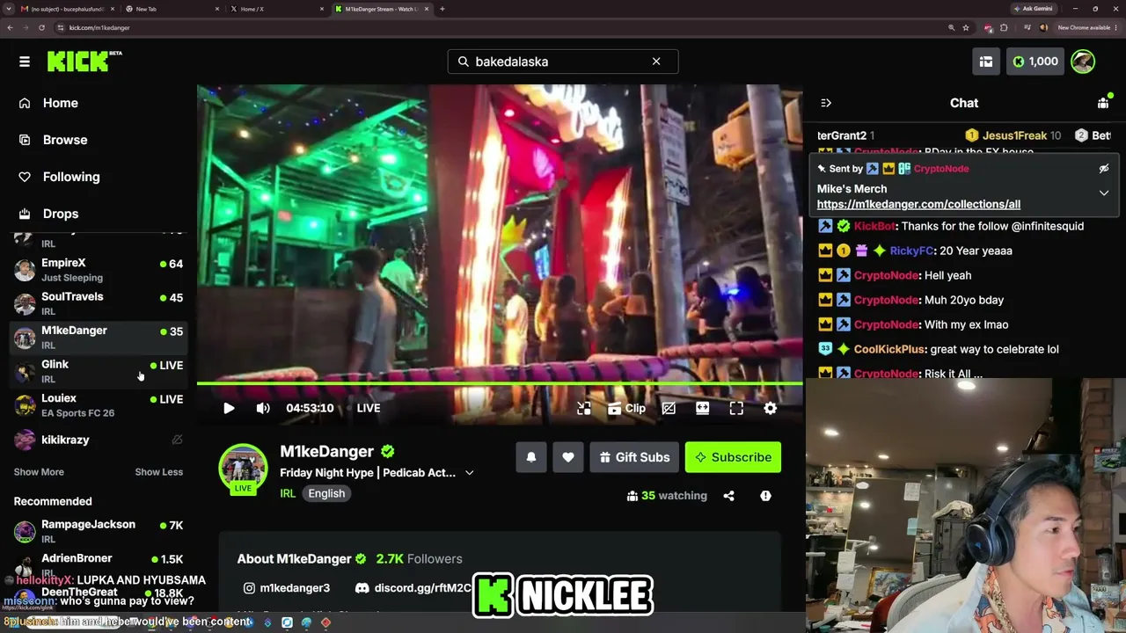Open Louiex channel in sidebar

point(99,405)
